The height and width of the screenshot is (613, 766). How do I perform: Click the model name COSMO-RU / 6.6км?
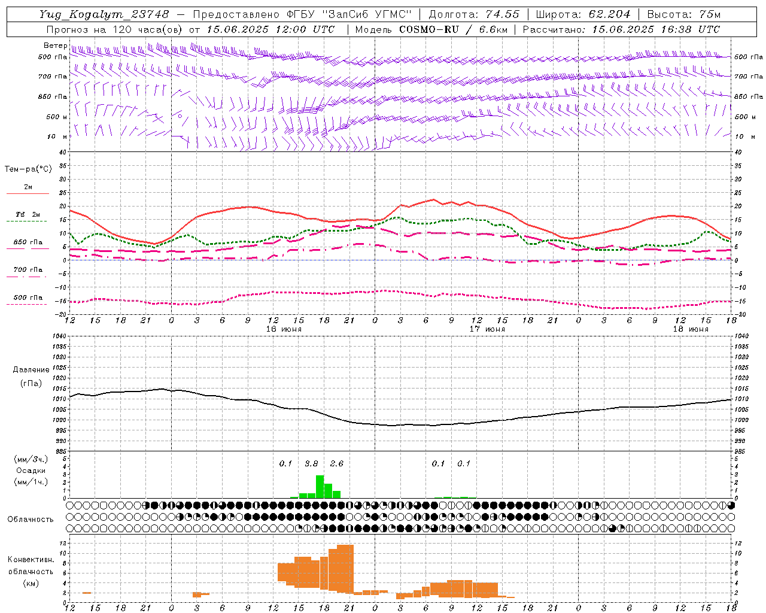click(x=453, y=29)
